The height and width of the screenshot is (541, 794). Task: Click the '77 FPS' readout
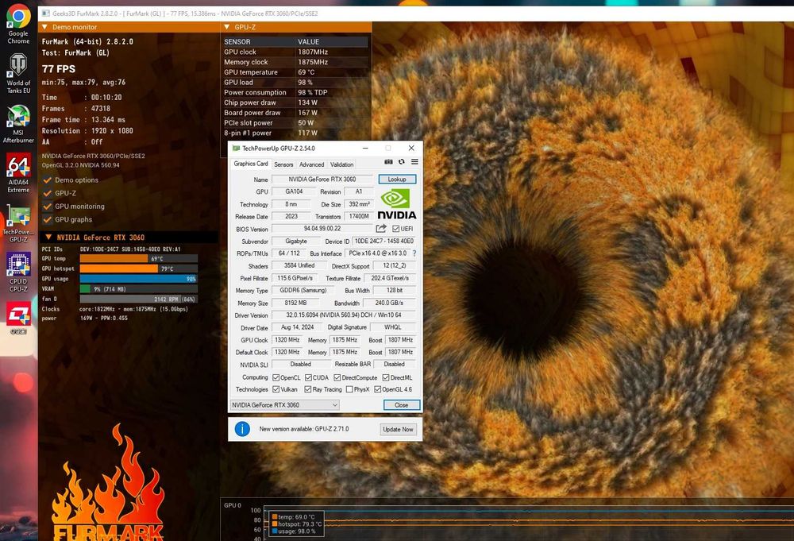tap(59, 69)
